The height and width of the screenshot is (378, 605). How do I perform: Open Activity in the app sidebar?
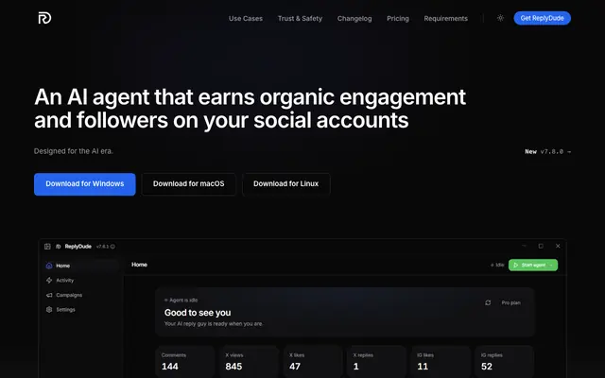pyautogui.click(x=81, y=281)
